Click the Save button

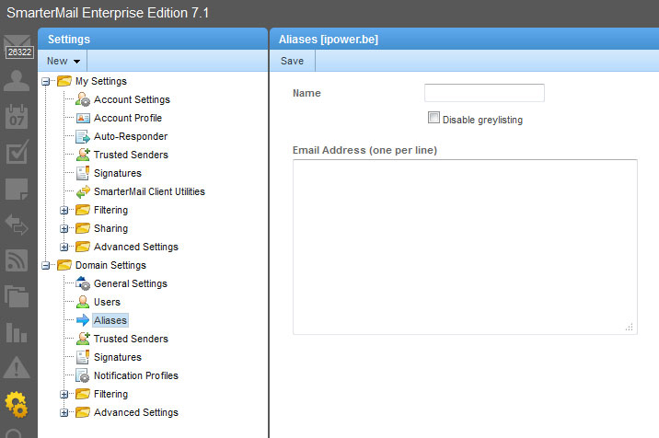pyautogui.click(x=292, y=61)
